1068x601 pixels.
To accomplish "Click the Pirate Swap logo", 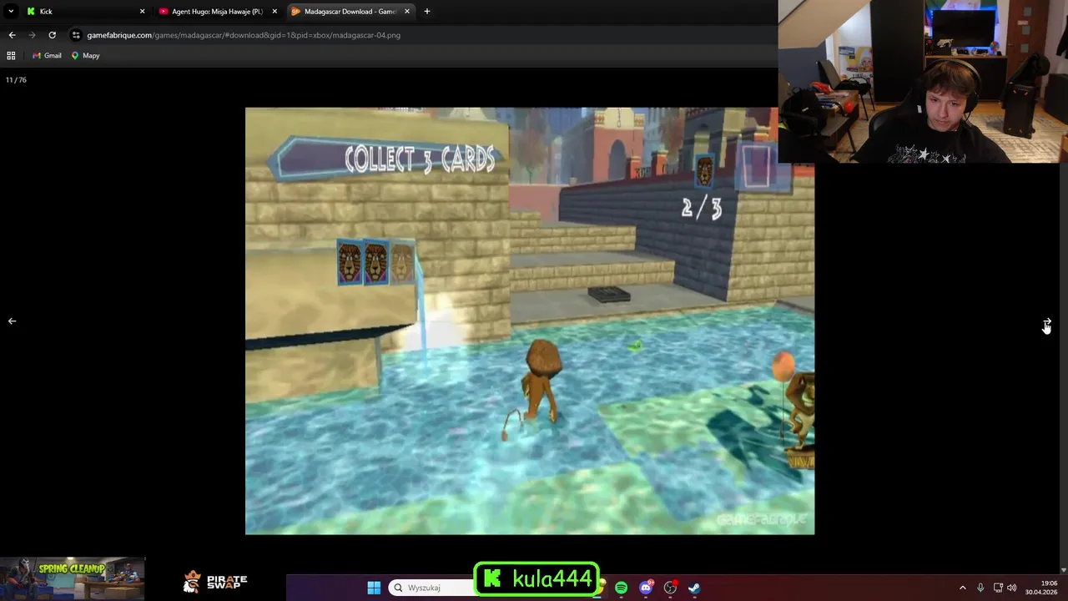I will point(214,581).
